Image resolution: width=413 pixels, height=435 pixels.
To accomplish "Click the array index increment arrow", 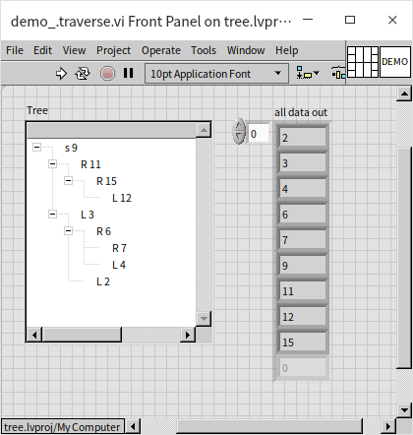I will pyautogui.click(x=239, y=126).
